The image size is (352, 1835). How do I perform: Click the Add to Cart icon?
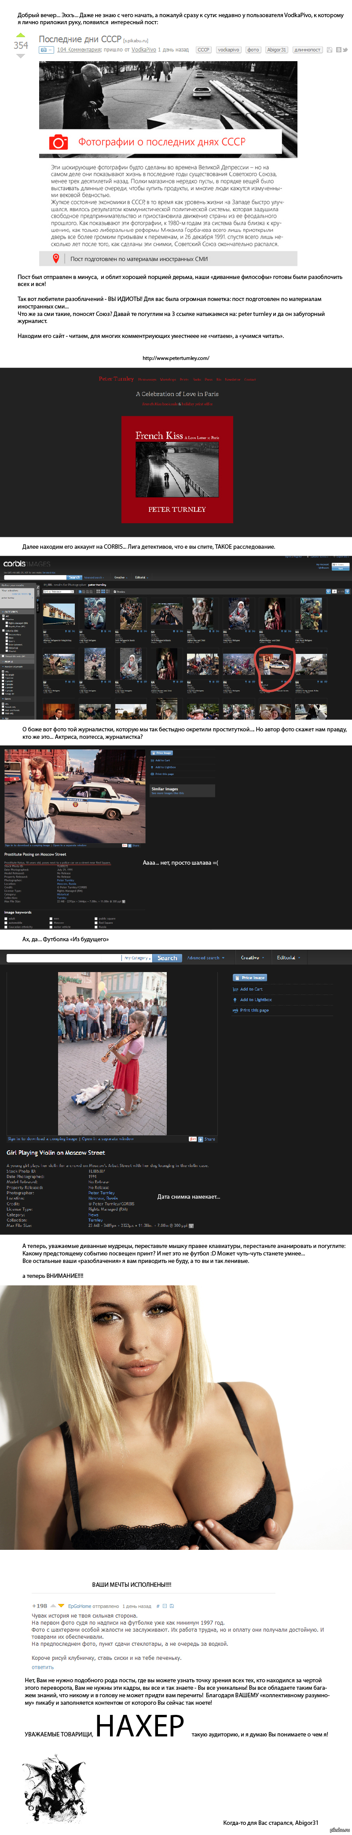point(235,989)
